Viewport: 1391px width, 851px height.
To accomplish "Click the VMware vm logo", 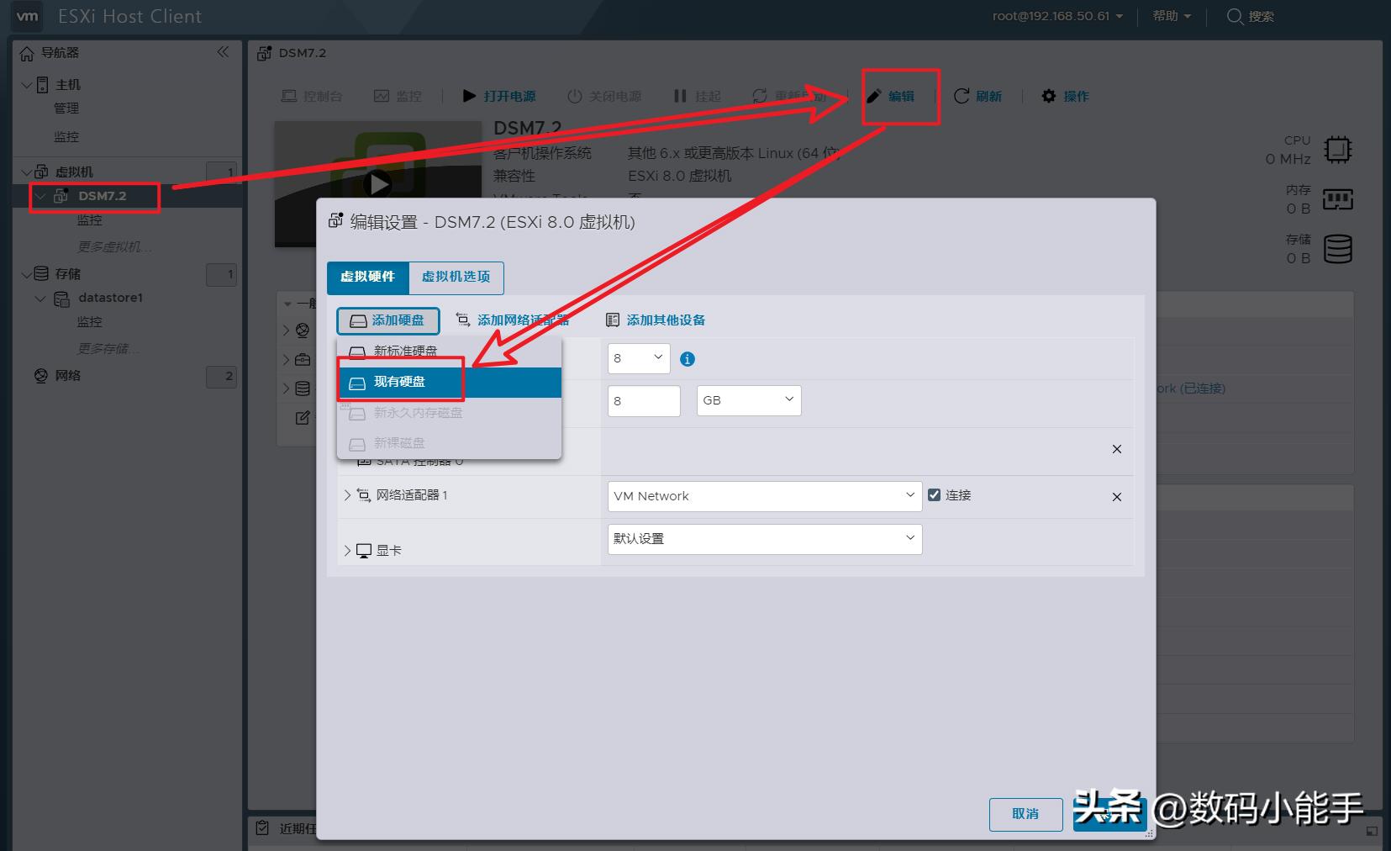I will click(x=28, y=16).
